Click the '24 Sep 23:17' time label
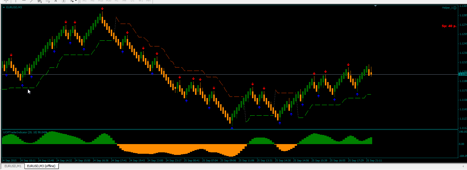 coord(173,161)
